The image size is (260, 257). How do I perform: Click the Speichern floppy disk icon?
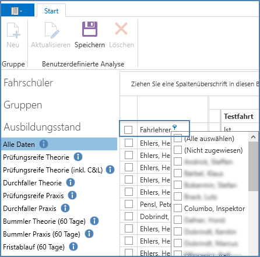(x=90, y=29)
